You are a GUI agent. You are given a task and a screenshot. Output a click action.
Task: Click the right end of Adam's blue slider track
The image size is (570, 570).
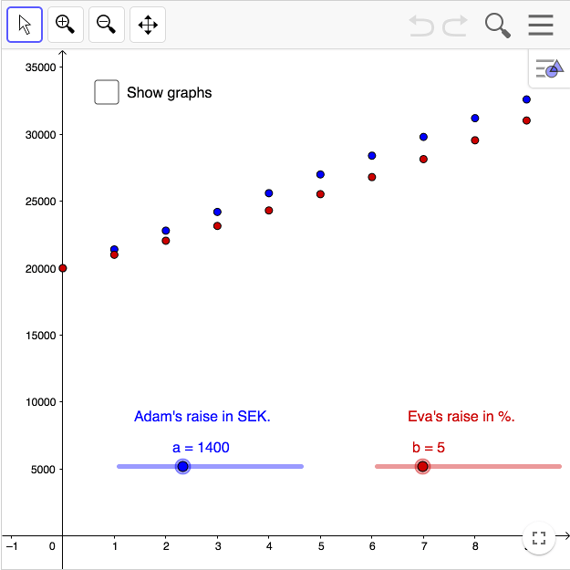point(301,466)
